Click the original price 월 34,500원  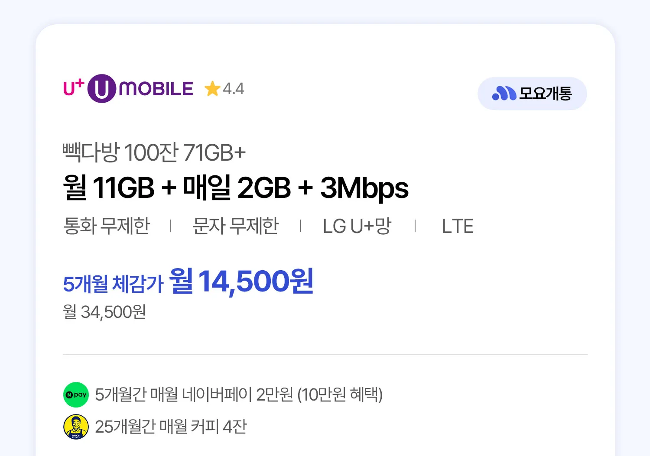click(x=104, y=312)
